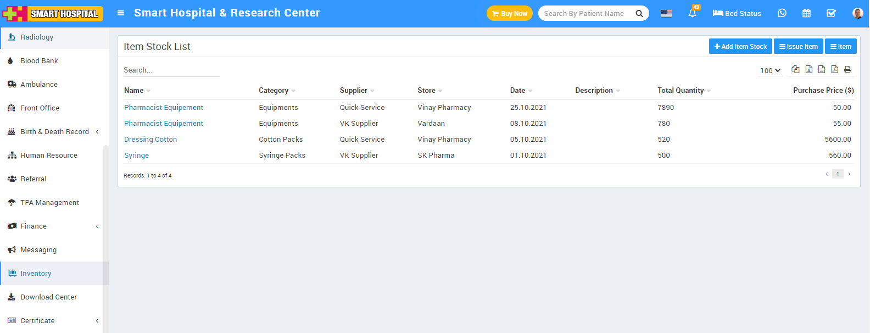The image size is (870, 333).
Task: Click the Search by Patient Name field
Action: pyautogui.click(x=585, y=13)
